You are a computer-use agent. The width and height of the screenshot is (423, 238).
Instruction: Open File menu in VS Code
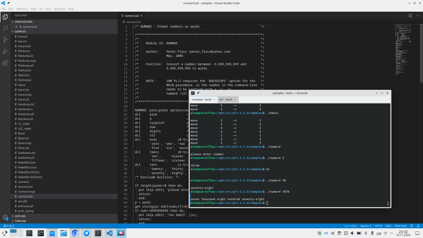coord(4,9)
